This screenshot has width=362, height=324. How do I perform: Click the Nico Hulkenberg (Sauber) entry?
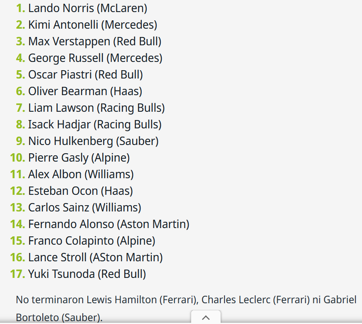coord(93,141)
